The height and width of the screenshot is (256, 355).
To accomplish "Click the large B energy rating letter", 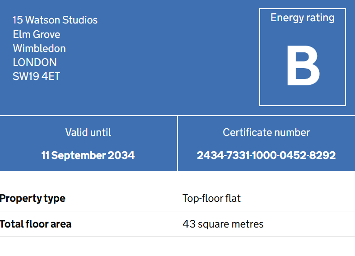I will coord(303,65).
